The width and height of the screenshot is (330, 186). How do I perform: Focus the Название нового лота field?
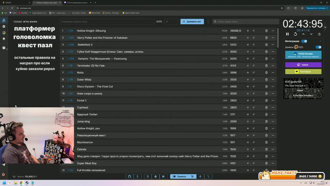pos(107,22)
